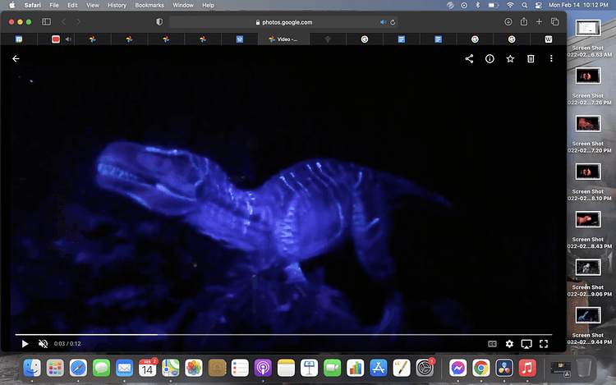
Task: Click the 0:03 / 0:12 time readout
Action: [67, 344]
